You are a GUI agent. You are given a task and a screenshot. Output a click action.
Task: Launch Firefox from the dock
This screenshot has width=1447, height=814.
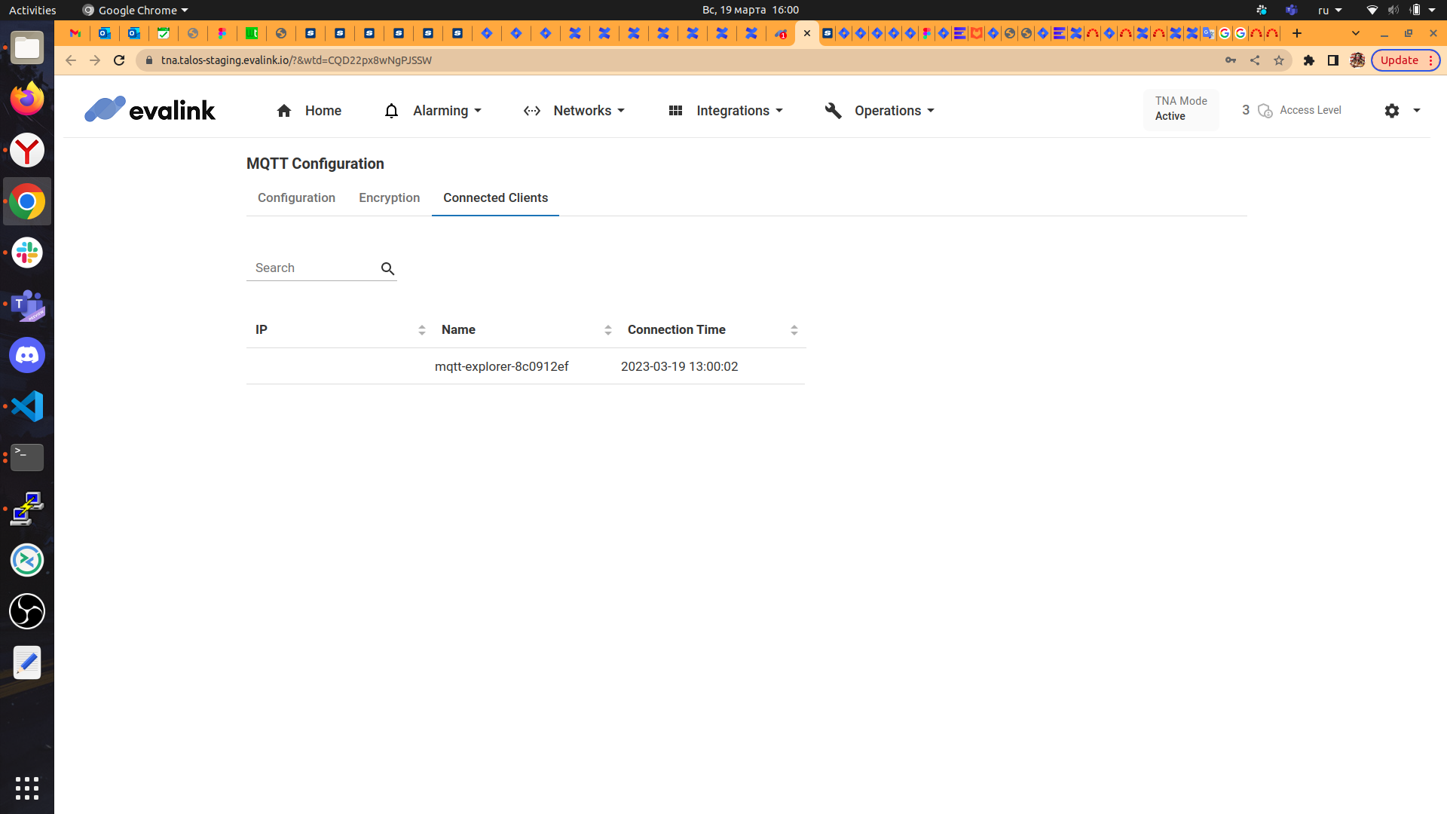pyautogui.click(x=27, y=99)
